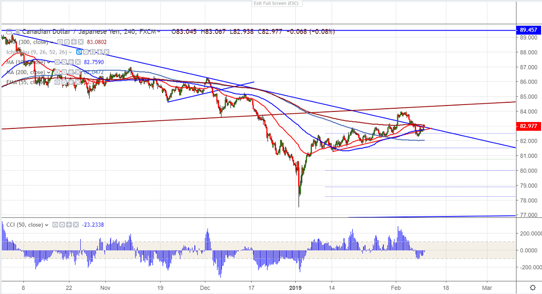The height and width of the screenshot is (294, 542).
Task: Click the MA 100 value 82.7590
Action: pyautogui.click(x=94, y=62)
